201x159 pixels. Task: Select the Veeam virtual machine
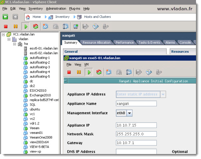35,128
